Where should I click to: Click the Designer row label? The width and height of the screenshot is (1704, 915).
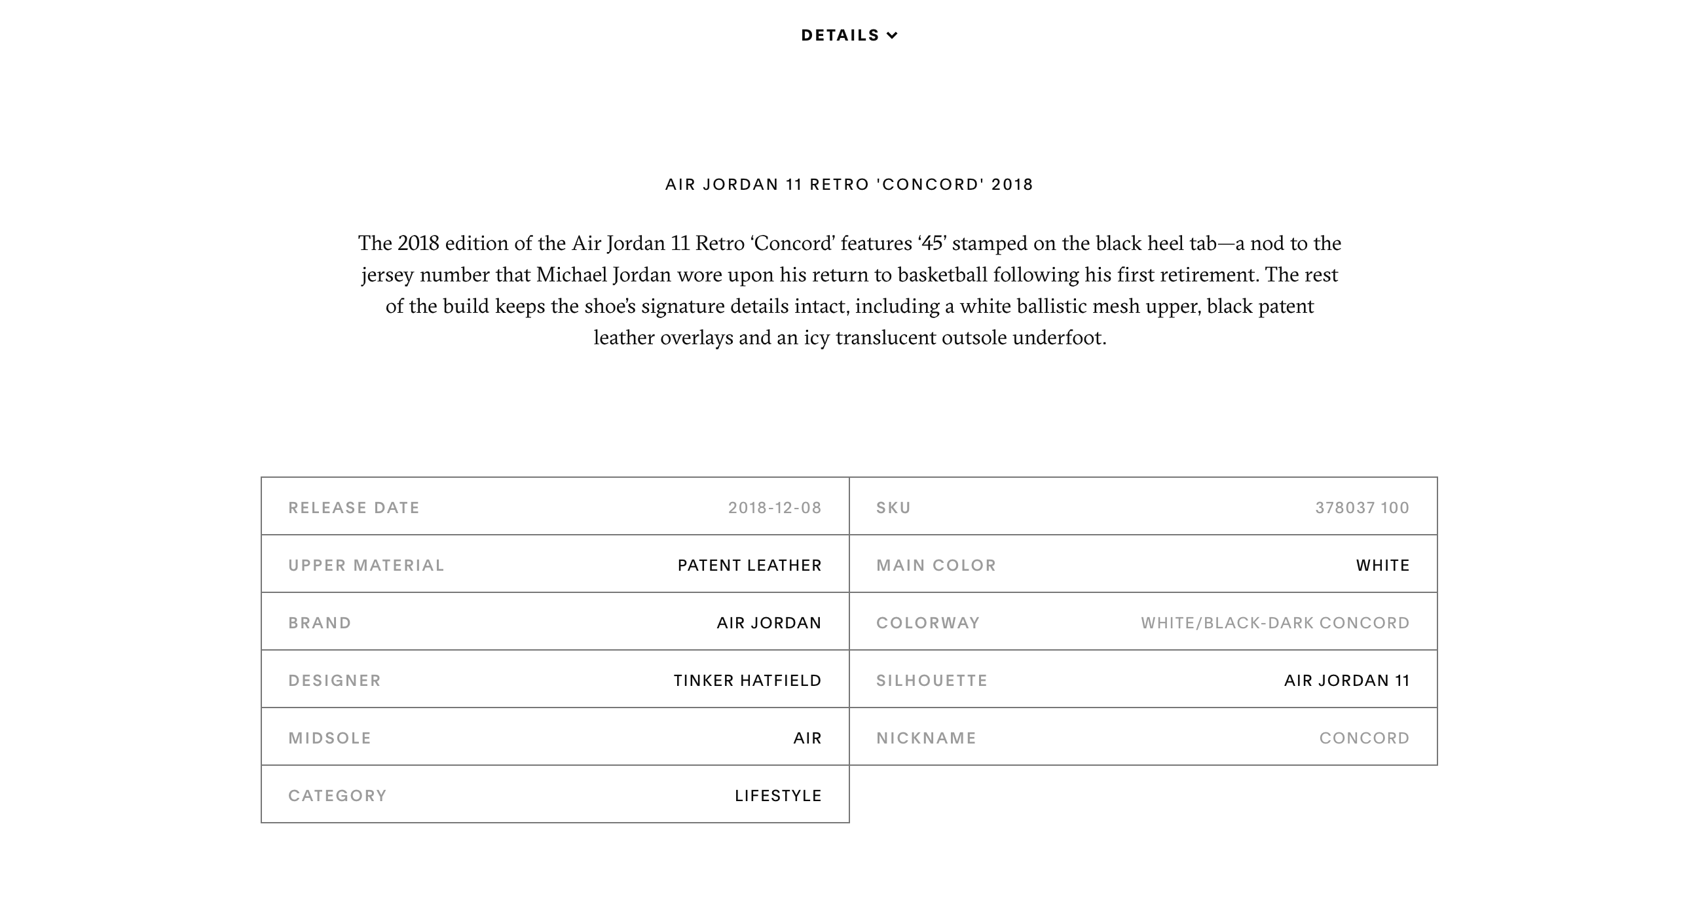335,680
